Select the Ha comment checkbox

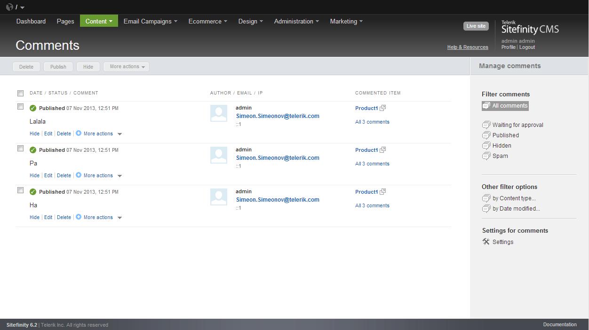coord(20,190)
